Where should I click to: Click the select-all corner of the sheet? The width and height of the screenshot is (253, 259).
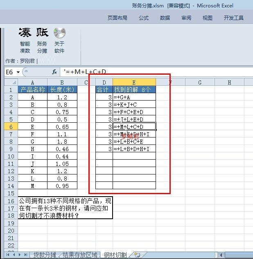11,82
